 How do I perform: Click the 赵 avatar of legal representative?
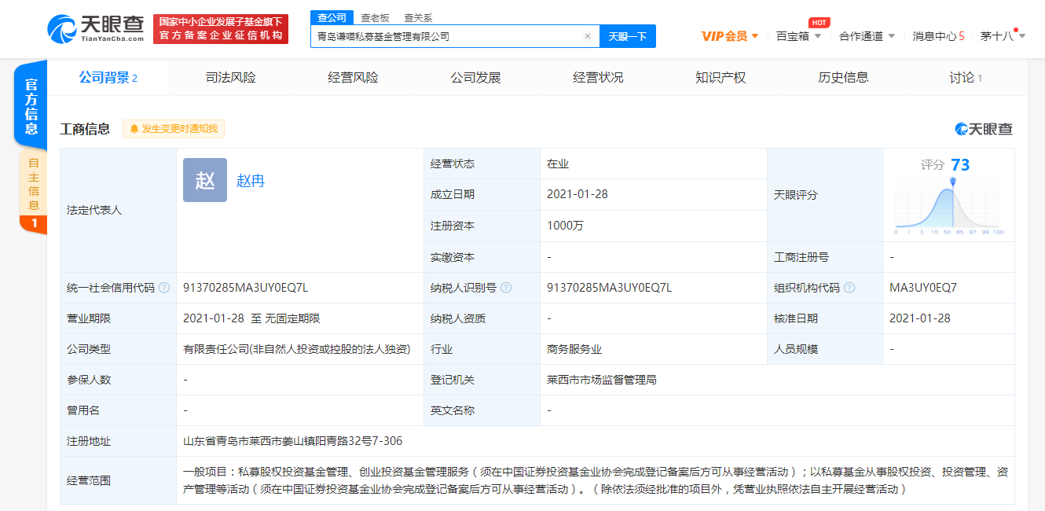205,180
